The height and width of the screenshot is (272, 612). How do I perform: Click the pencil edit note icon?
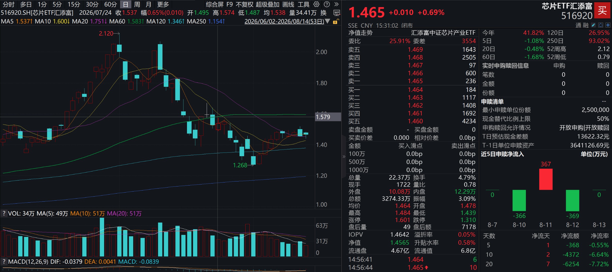pyautogui.click(x=594, y=25)
